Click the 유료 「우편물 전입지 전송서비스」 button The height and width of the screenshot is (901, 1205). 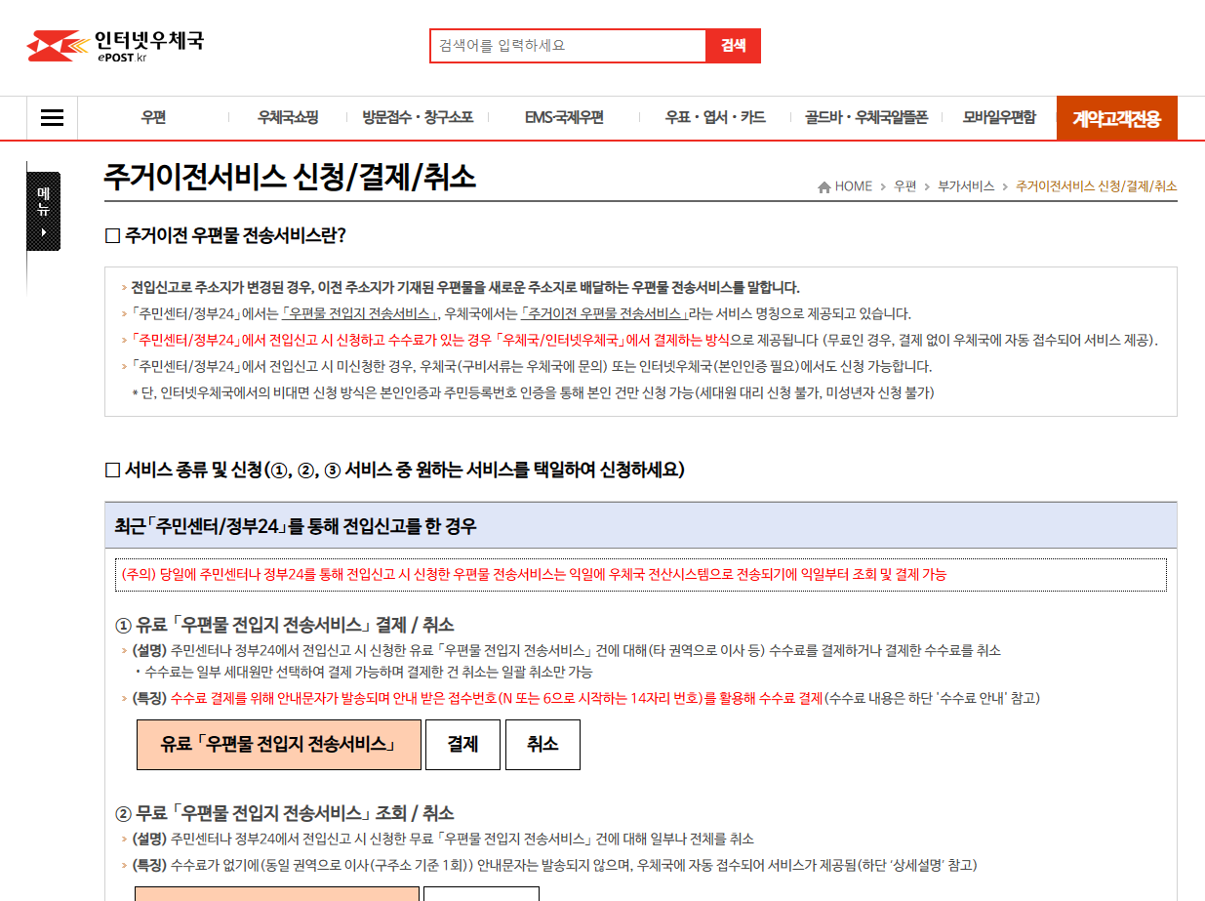[x=278, y=744]
